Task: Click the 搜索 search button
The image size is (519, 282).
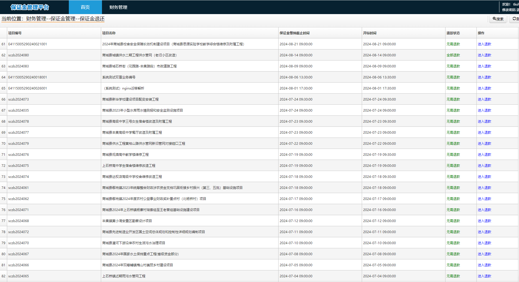Action: [498, 19]
